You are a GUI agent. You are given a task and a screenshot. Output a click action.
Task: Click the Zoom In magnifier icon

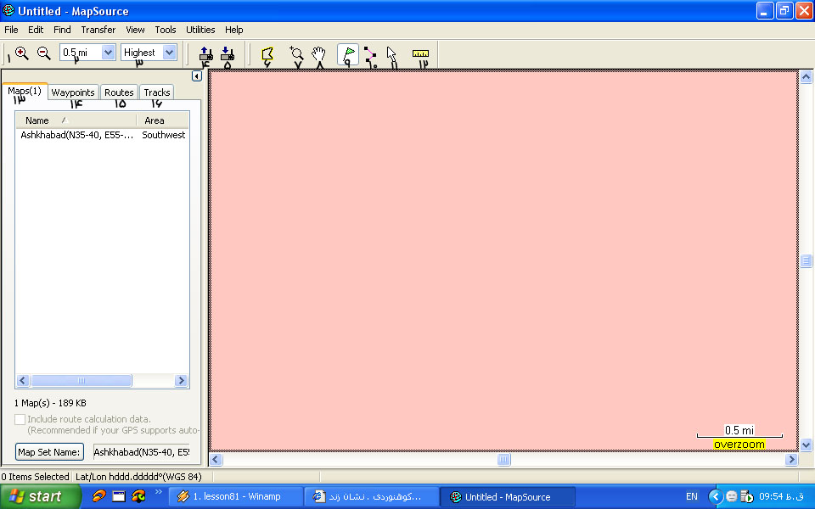[x=22, y=53]
